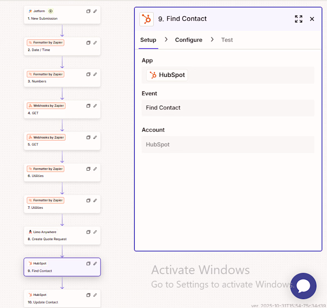Expand the Find Contact panel to fullscreen
Image resolution: width=327 pixels, height=308 pixels.
[298, 19]
